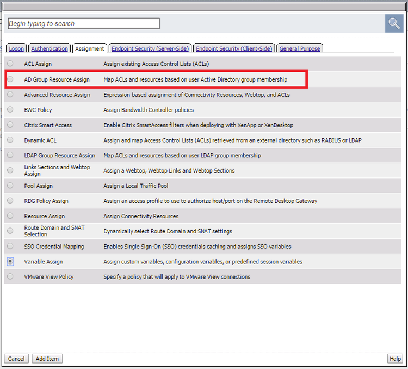
Task: Pick the Citrix Smart Access radio button
Action: point(10,125)
